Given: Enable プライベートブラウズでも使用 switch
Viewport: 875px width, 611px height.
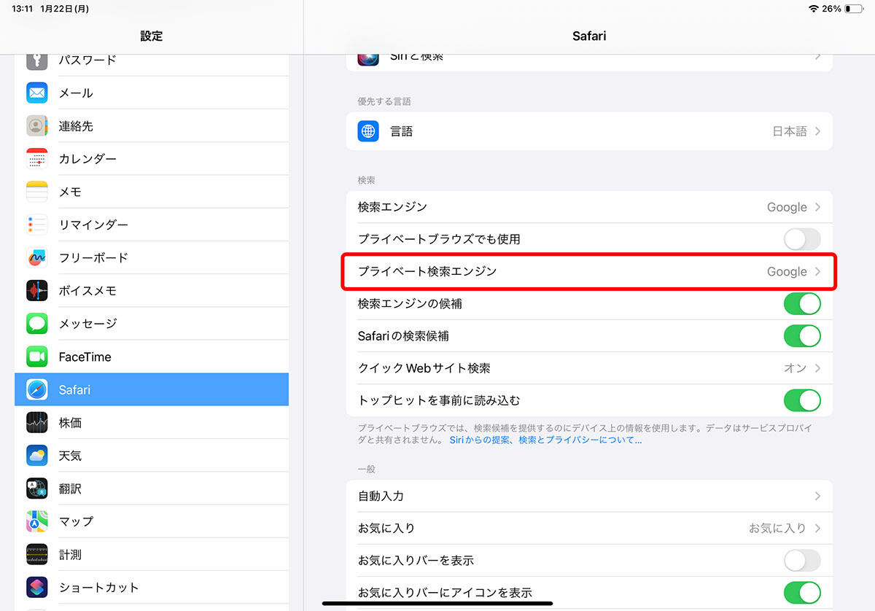Looking at the screenshot, I should [802, 239].
